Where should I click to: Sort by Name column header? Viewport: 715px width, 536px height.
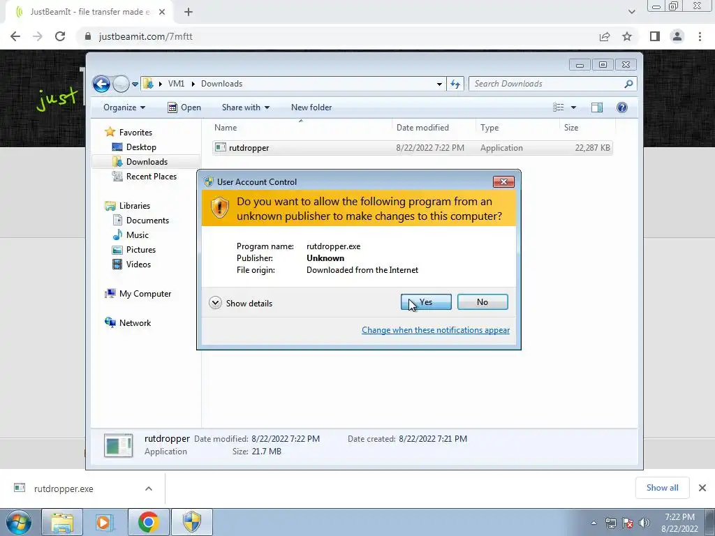(x=301, y=128)
